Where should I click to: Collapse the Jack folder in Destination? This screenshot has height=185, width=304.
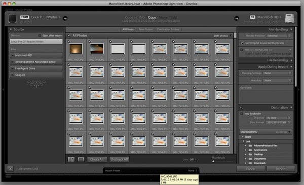pyautogui.click(x=244, y=141)
